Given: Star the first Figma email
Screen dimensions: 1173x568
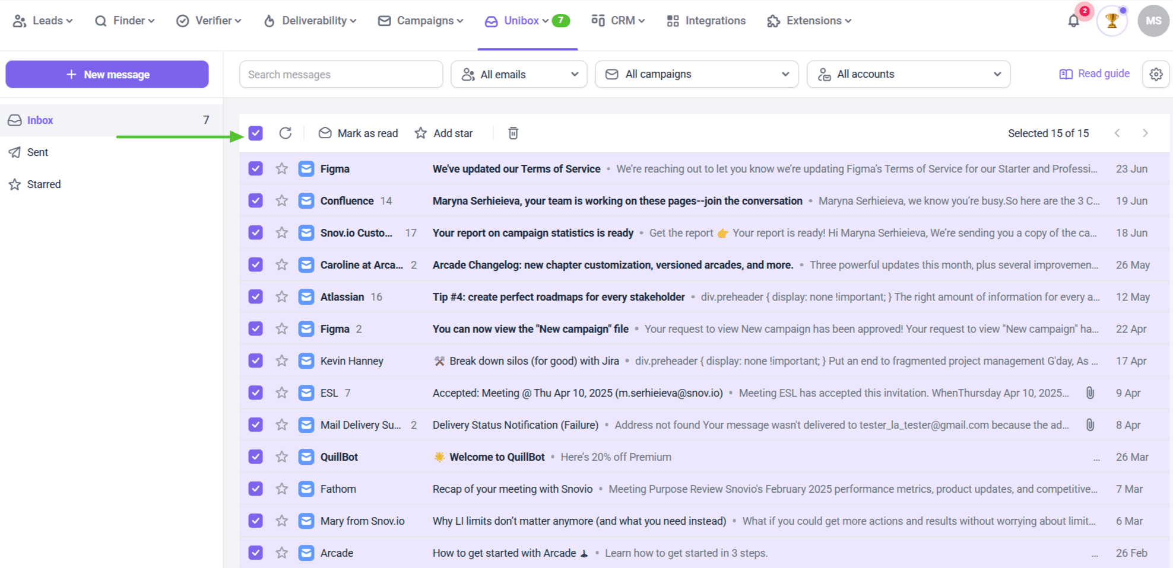Looking at the screenshot, I should pyautogui.click(x=282, y=169).
